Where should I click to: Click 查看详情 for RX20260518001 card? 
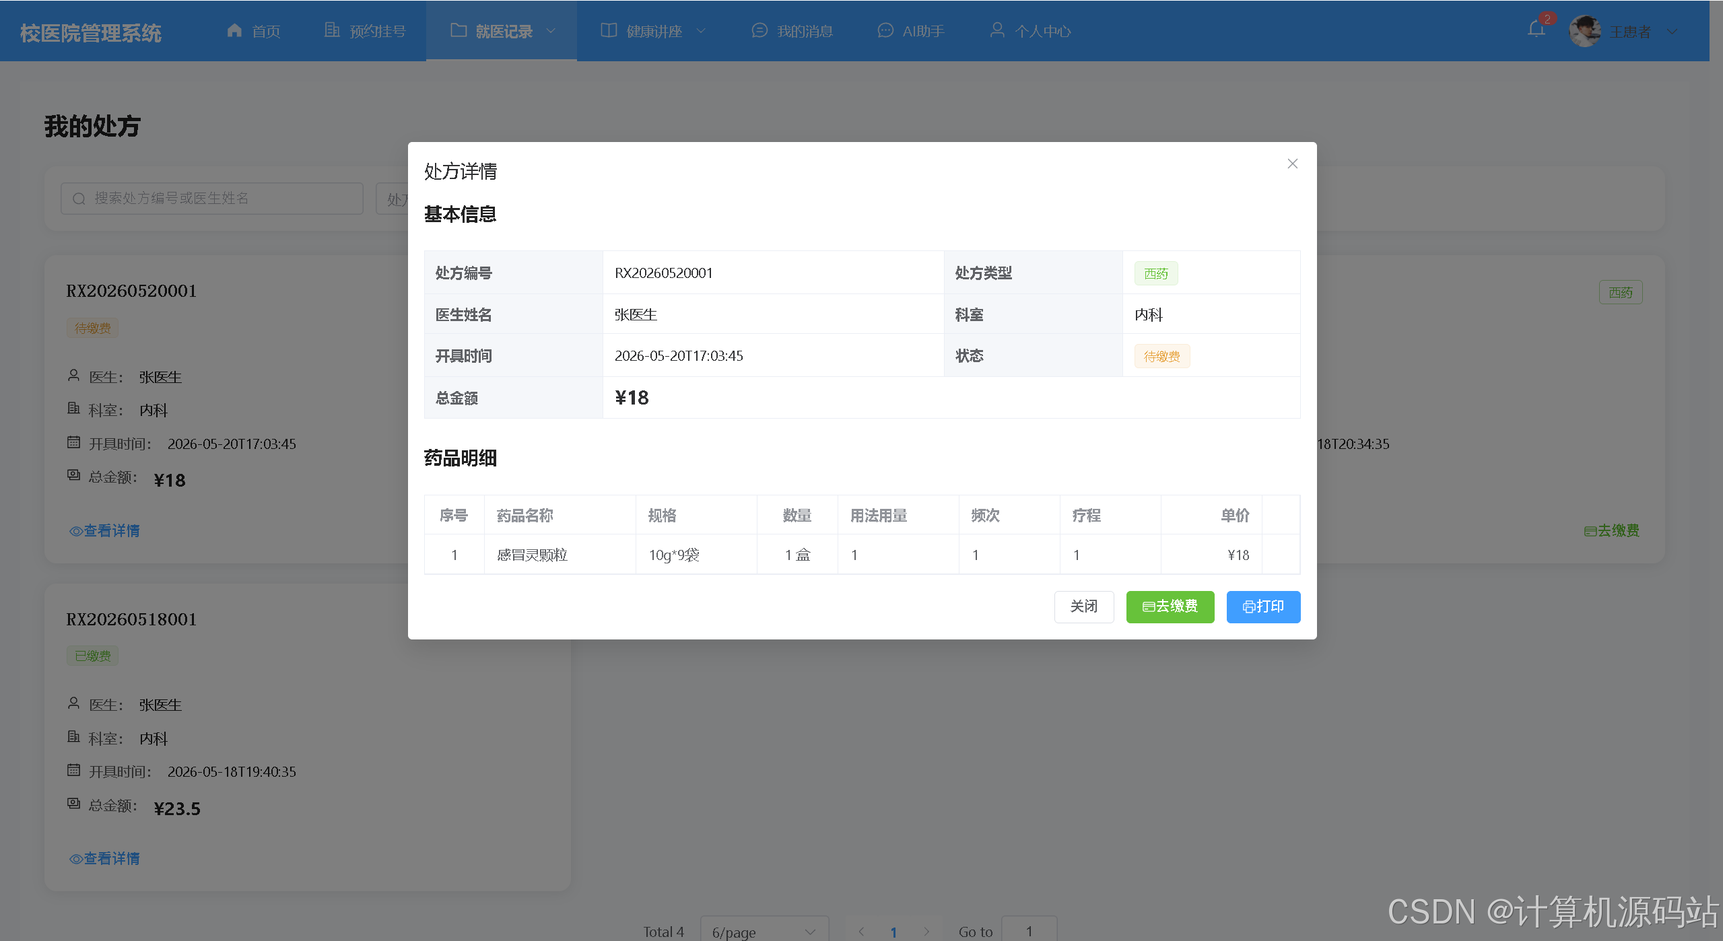104,859
